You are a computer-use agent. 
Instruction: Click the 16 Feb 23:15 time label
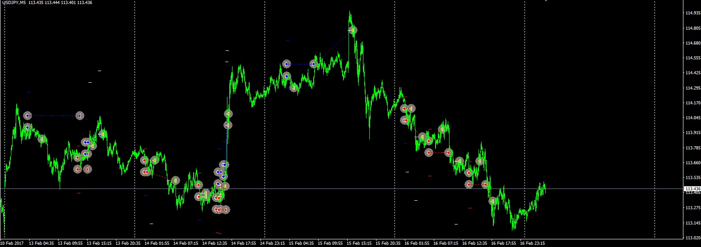[x=533, y=243]
